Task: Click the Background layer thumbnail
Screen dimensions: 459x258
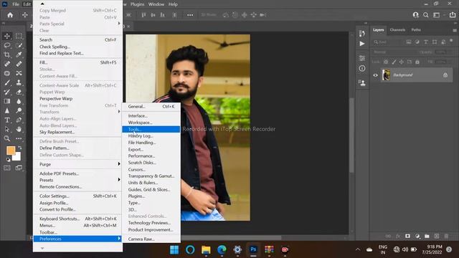Action: (386, 75)
